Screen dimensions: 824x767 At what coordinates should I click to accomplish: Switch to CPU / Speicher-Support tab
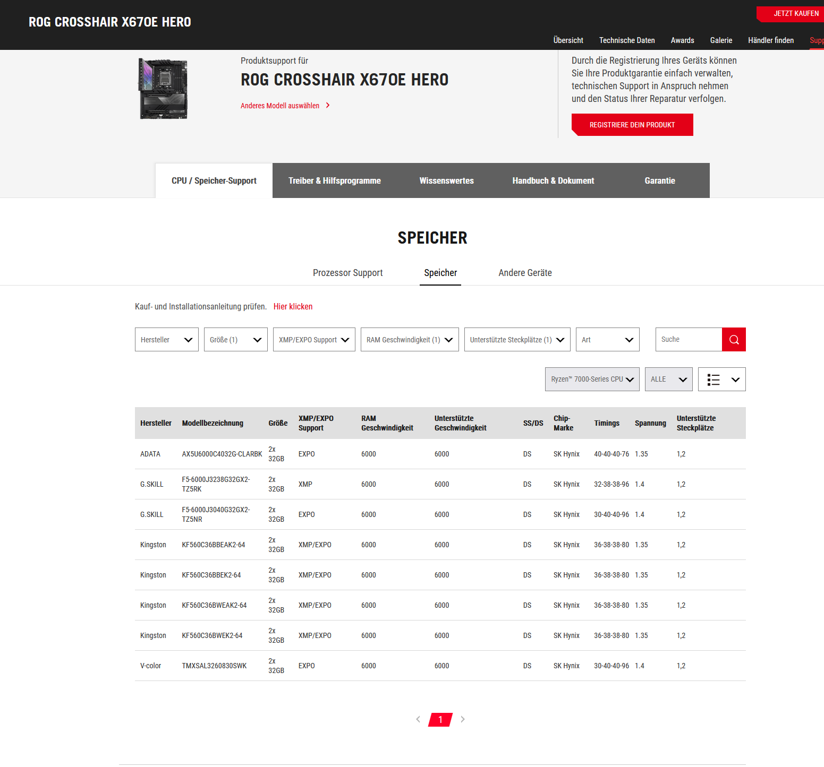click(214, 180)
